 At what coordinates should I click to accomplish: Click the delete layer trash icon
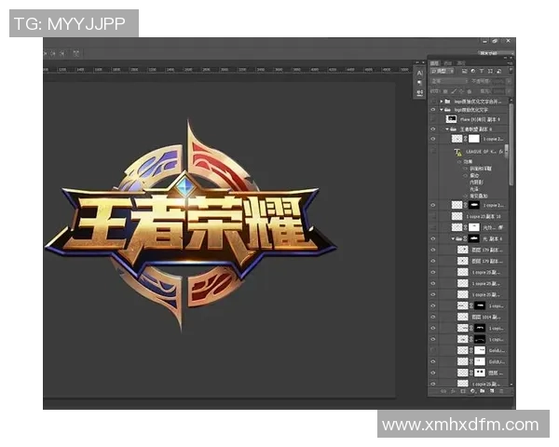tap(501, 391)
